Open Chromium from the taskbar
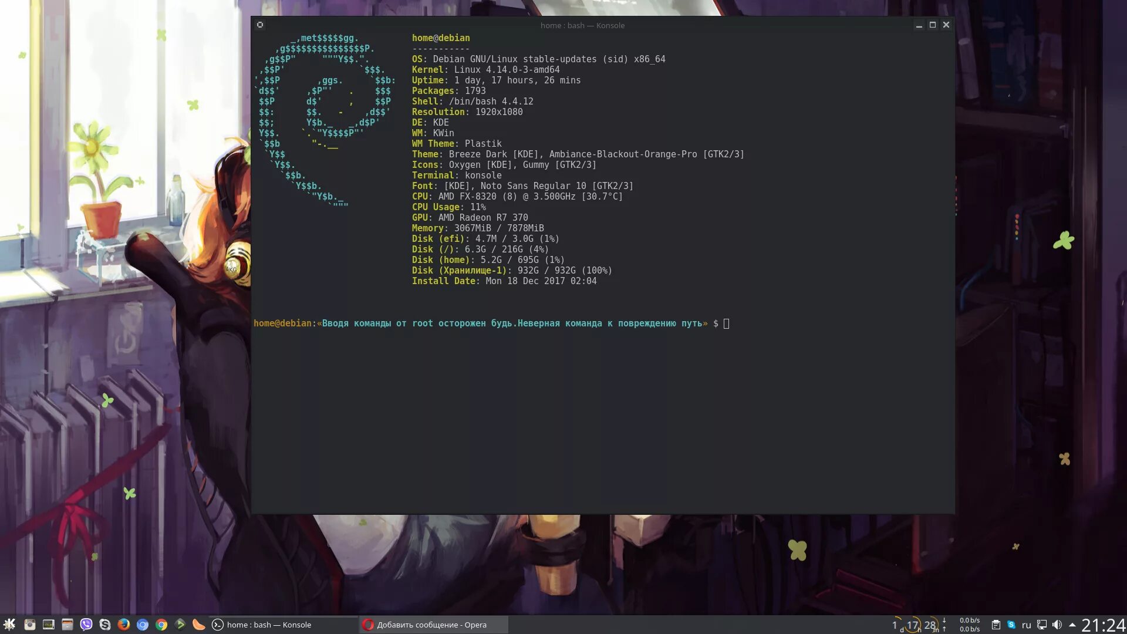 tap(143, 625)
